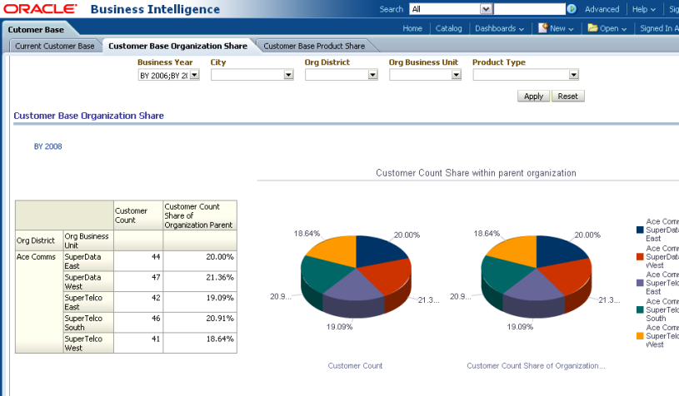Screen dimensions: 679x396
Task: Click the 20.91% table cell
Action: click(200, 323)
